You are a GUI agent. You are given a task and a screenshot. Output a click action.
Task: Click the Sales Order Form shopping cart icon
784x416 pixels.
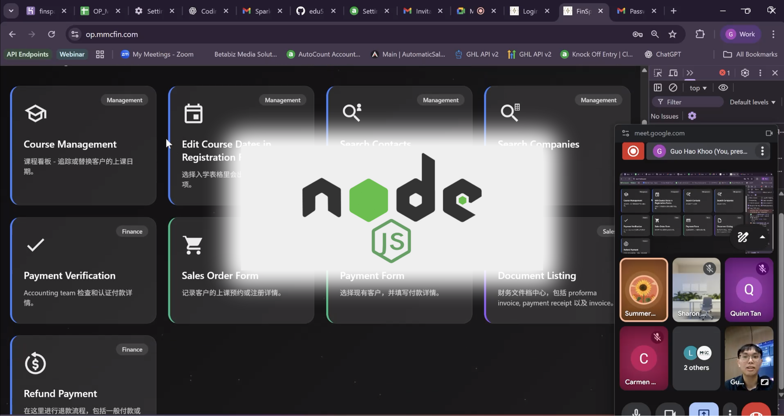(x=193, y=245)
